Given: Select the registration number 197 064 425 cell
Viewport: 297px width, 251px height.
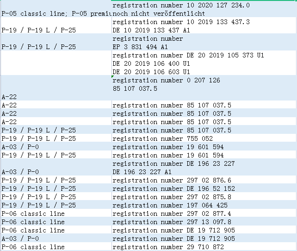Looking at the screenshot, I should (204, 205).
